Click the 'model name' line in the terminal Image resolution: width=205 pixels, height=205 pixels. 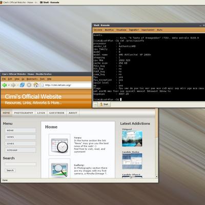(122, 55)
